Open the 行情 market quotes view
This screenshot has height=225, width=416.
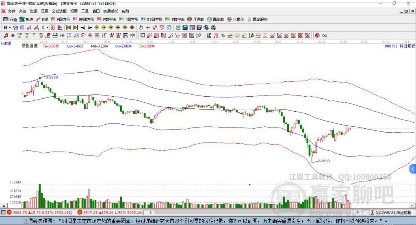[x=10, y=19]
